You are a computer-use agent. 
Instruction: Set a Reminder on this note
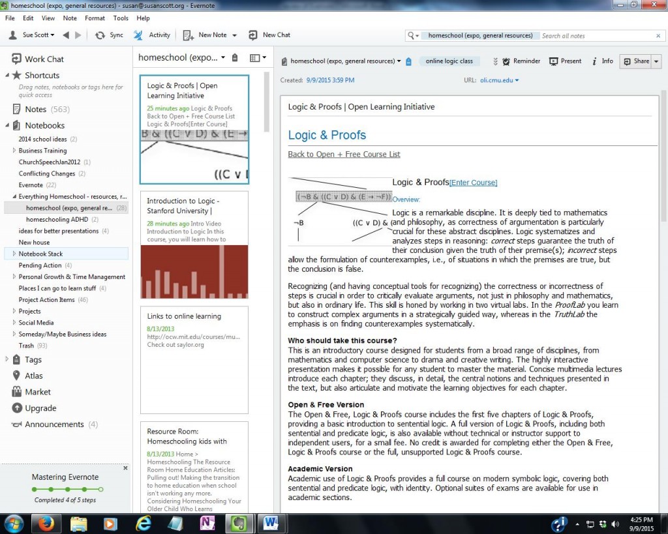click(x=521, y=61)
